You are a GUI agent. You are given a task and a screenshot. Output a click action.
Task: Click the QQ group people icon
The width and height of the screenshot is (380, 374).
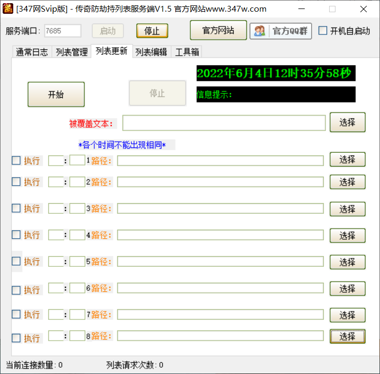click(x=260, y=31)
